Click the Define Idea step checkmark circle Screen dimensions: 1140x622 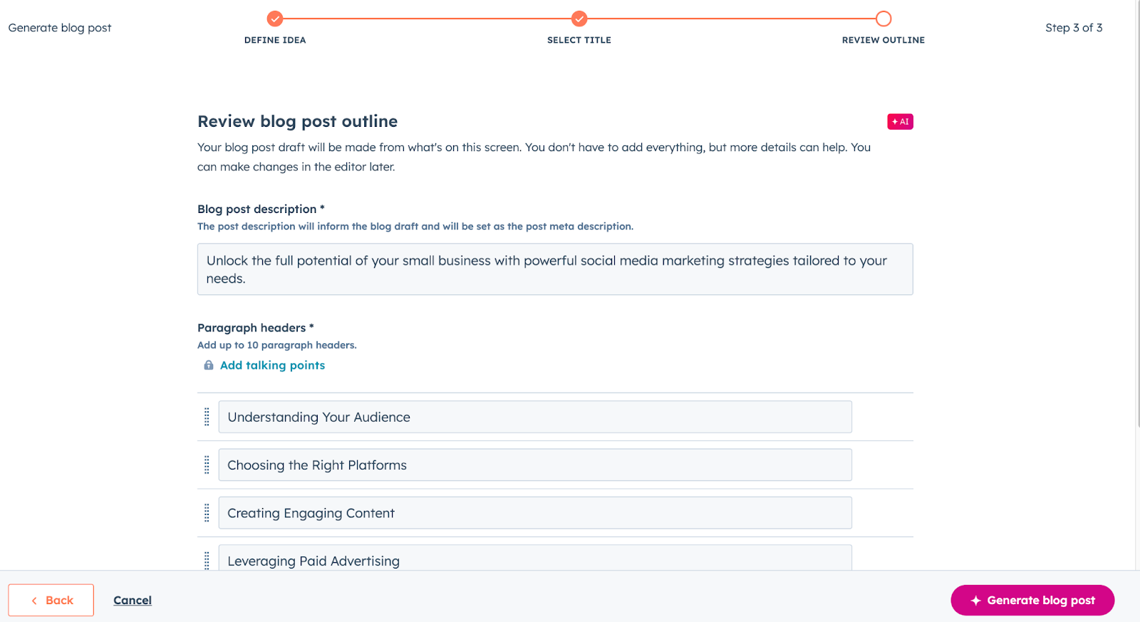pos(275,19)
